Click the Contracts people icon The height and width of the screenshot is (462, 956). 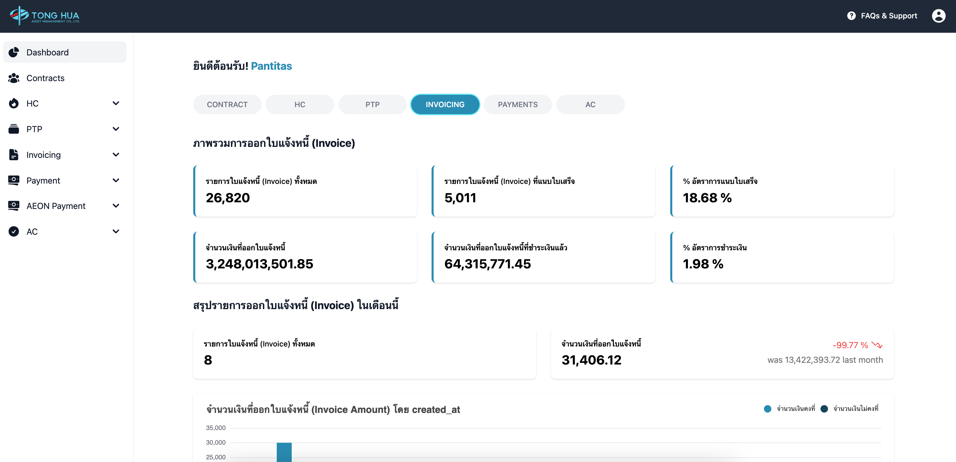(x=14, y=78)
